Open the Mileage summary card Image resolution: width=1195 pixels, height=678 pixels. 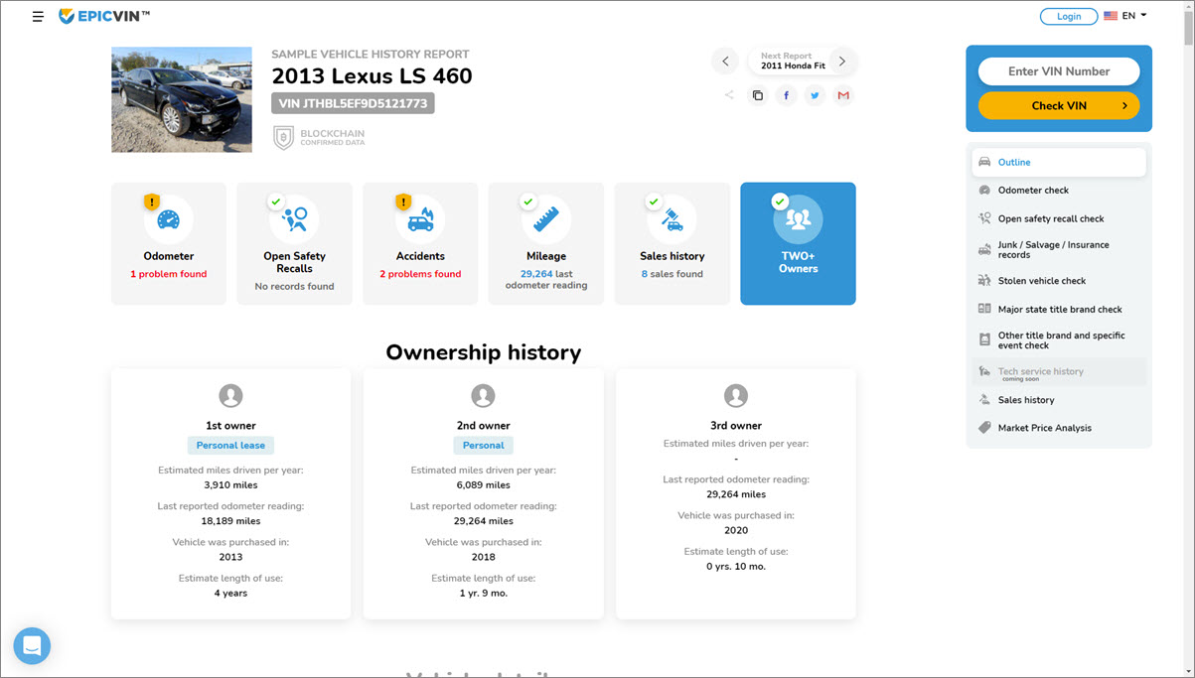point(546,243)
